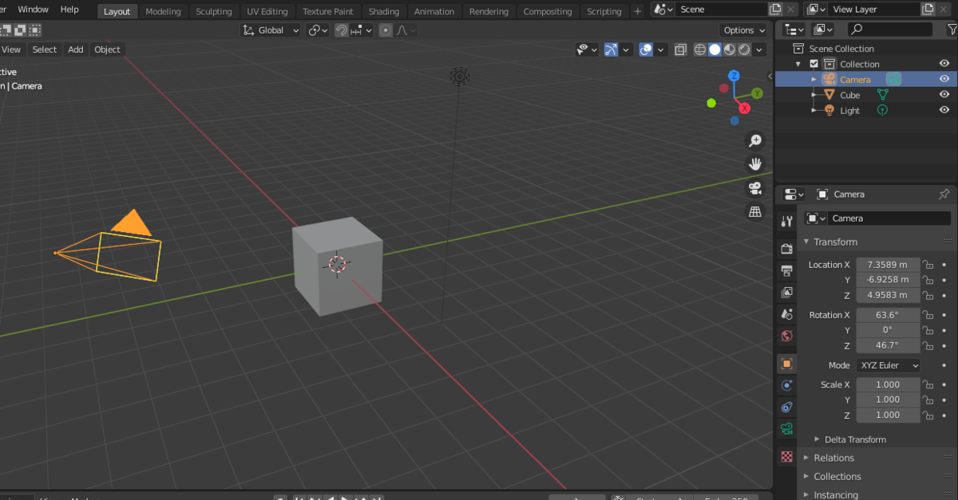The height and width of the screenshot is (500, 958).
Task: Open the Tool properties tab
Action: pos(786,221)
